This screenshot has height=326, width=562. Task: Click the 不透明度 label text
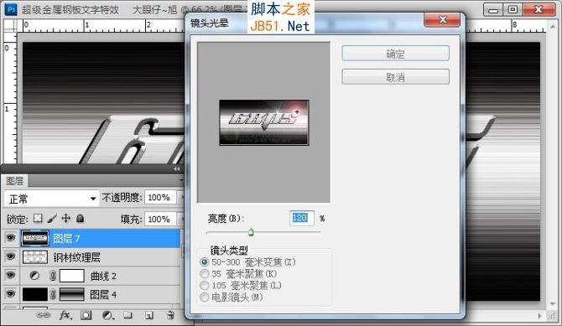coord(122,198)
